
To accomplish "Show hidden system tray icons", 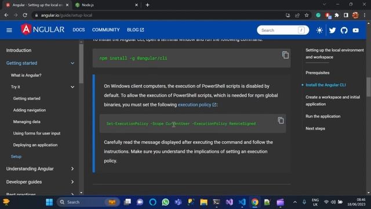I will (x=295, y=202).
